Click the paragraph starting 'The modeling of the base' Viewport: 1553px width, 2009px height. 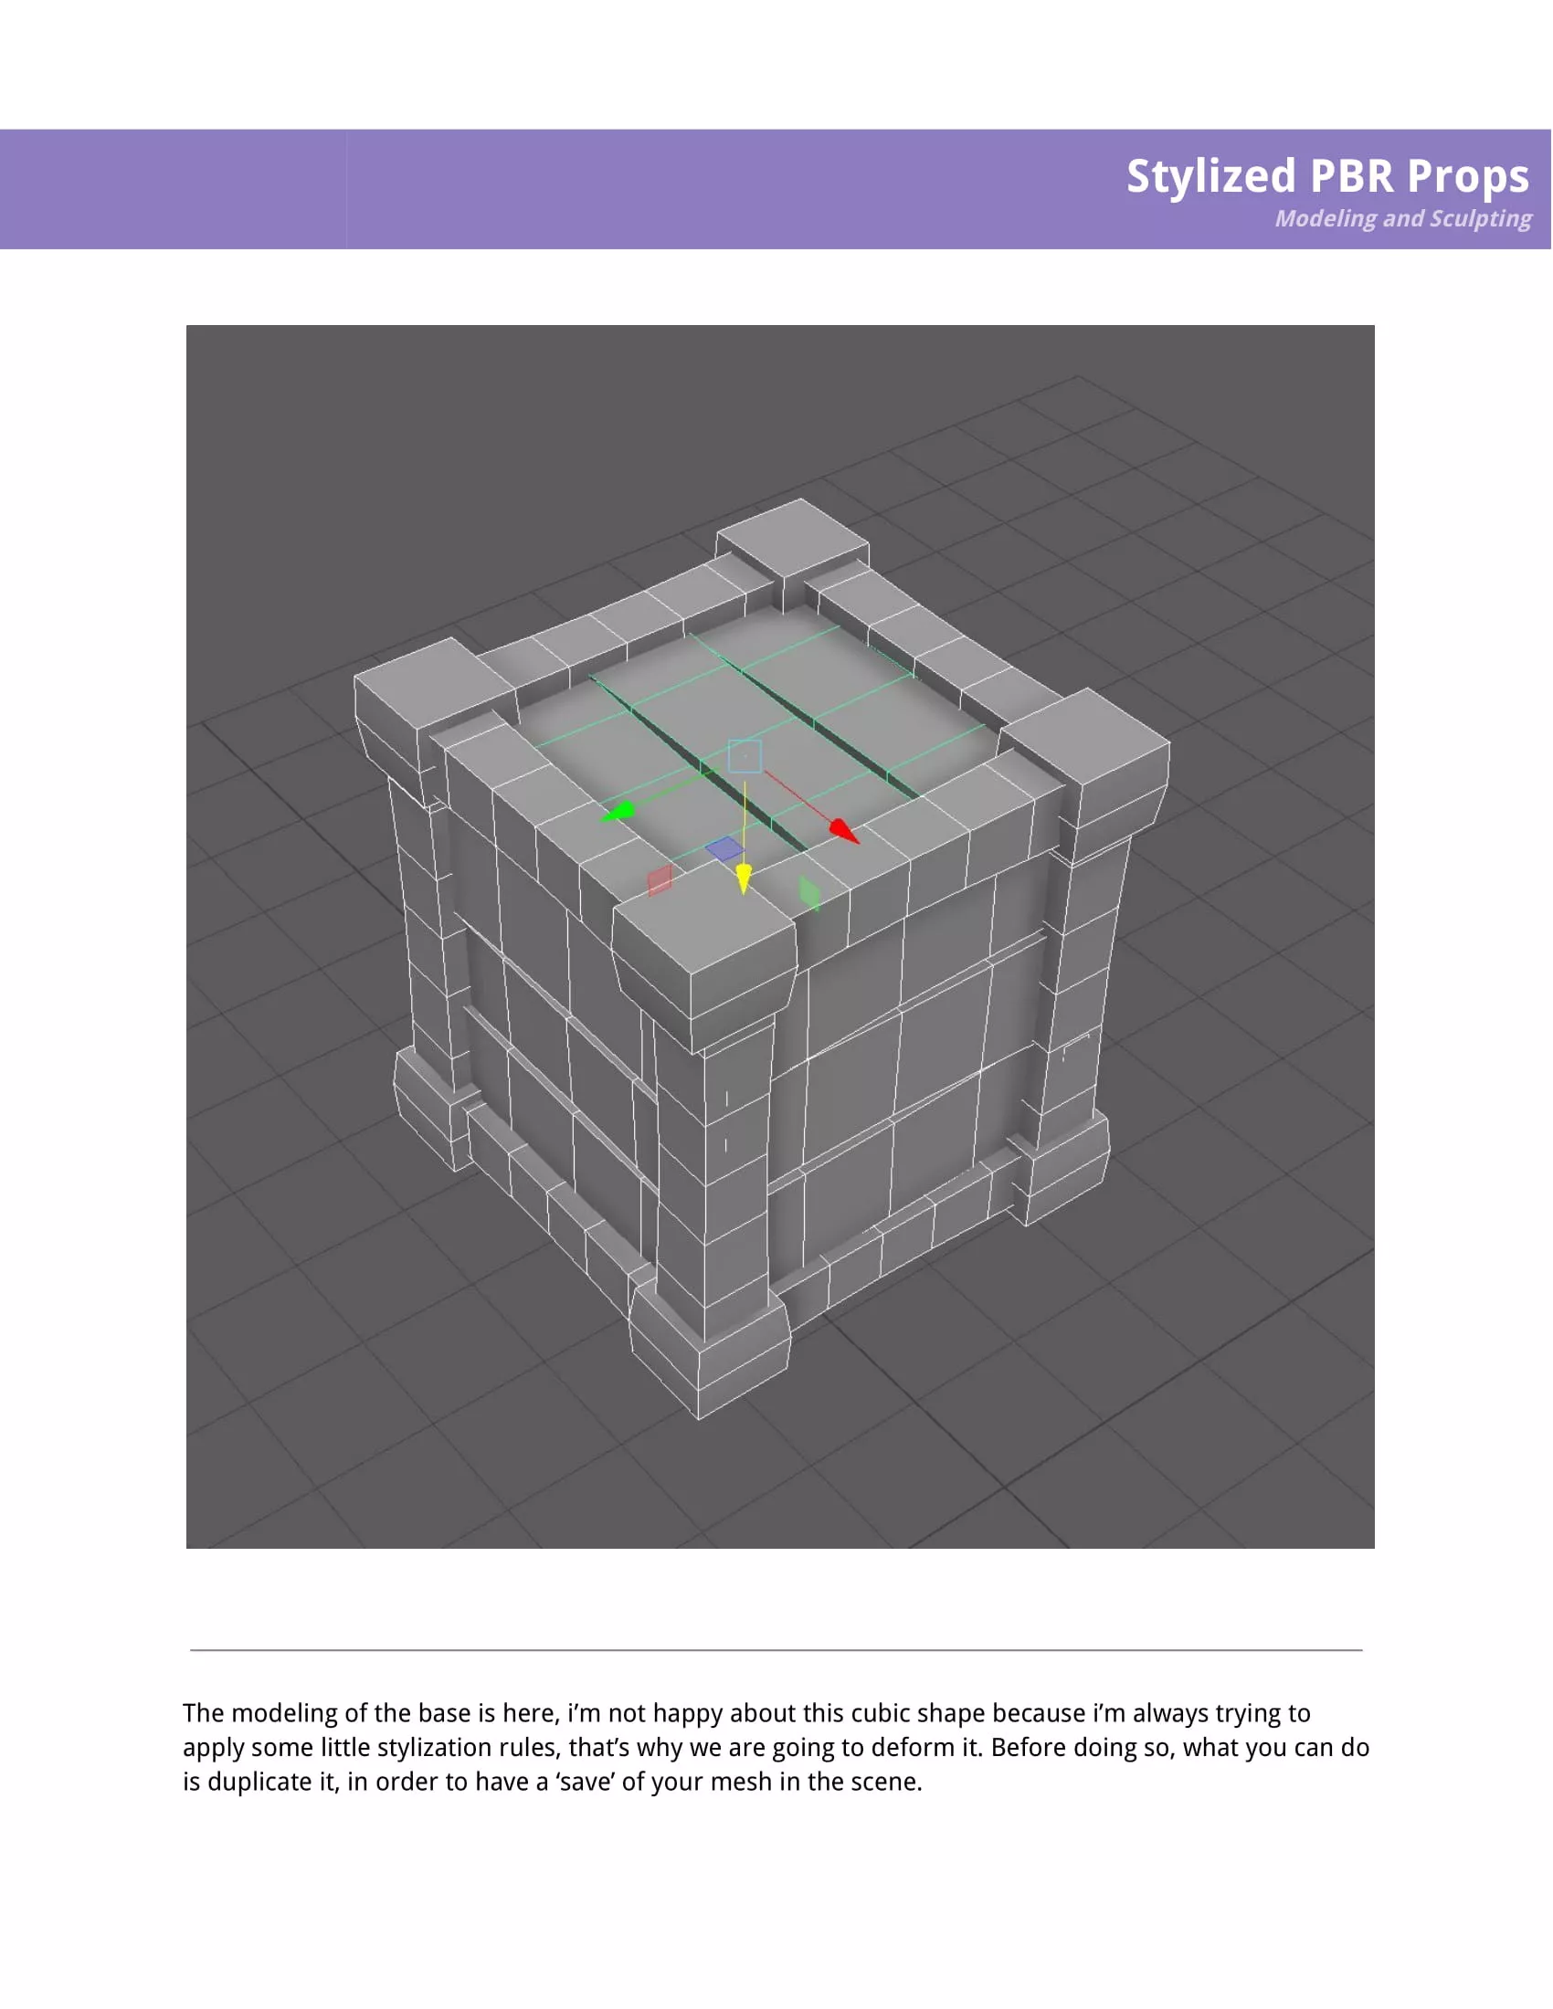[x=776, y=1747]
